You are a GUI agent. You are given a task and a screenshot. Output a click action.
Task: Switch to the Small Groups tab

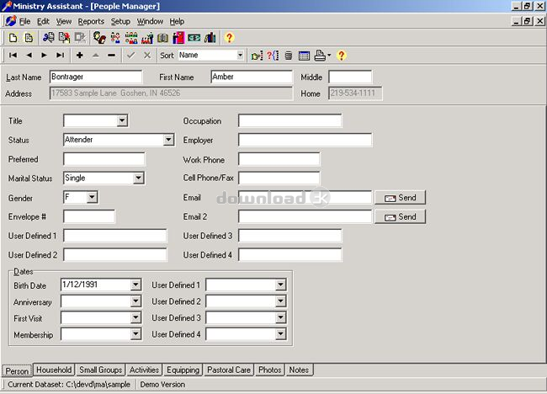pos(100,370)
